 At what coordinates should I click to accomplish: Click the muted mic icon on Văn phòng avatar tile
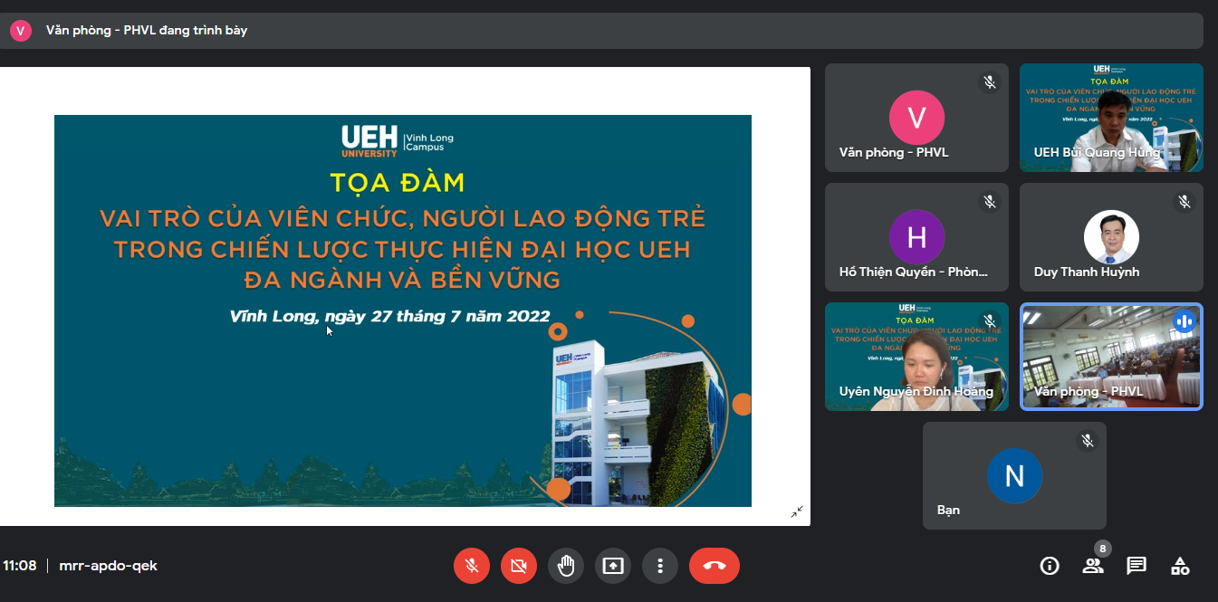(x=990, y=82)
